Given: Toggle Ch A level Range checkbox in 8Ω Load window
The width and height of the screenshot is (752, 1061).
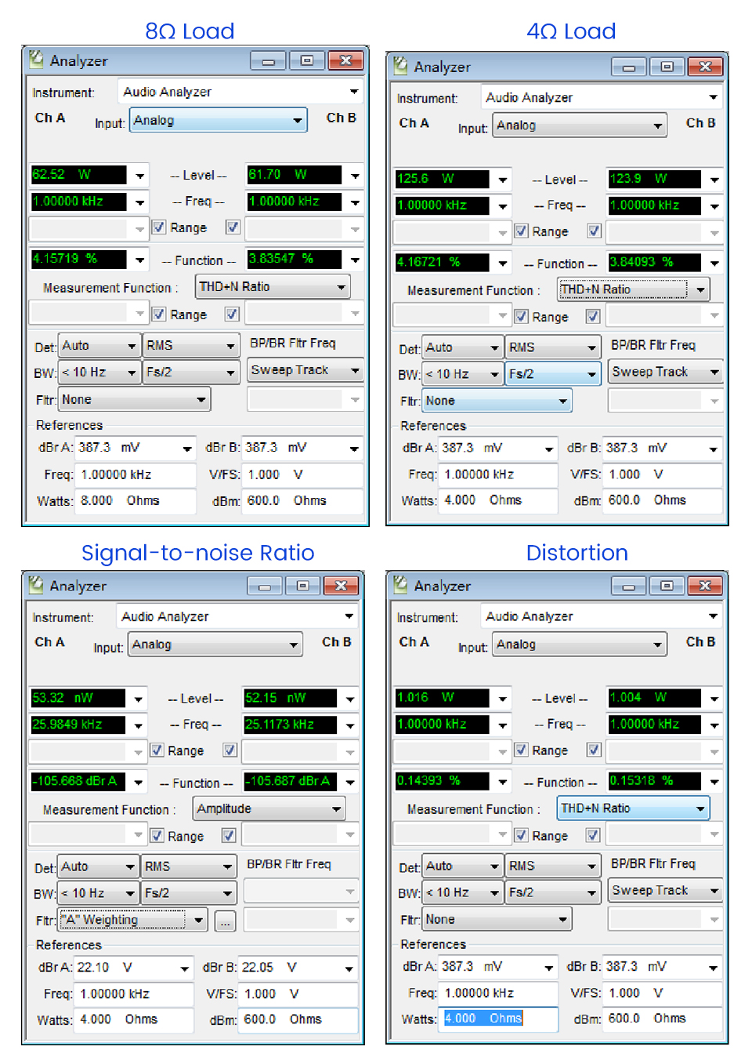Looking at the screenshot, I should 159,227.
